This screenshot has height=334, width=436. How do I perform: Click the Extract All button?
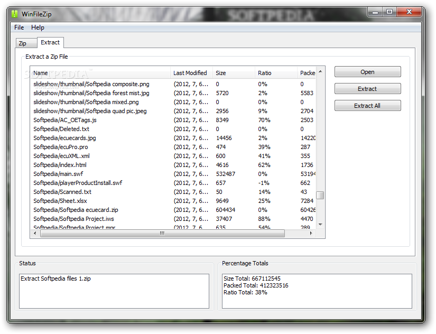367,106
